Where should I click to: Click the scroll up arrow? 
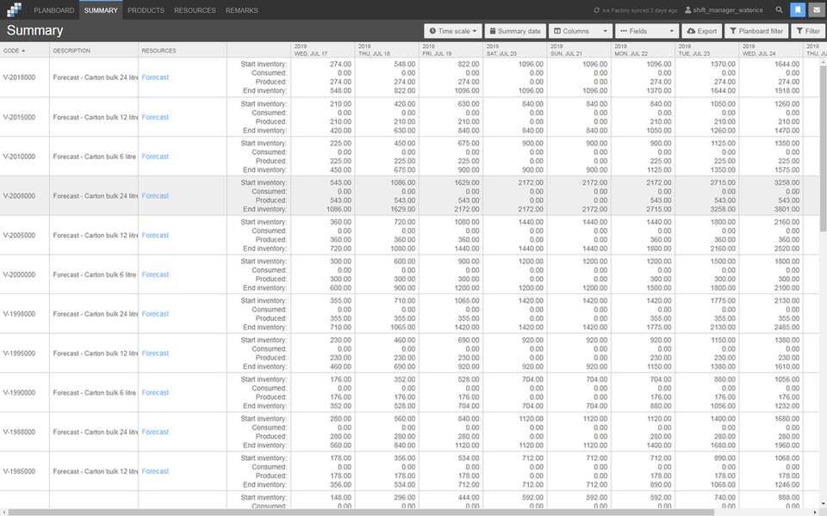click(823, 62)
